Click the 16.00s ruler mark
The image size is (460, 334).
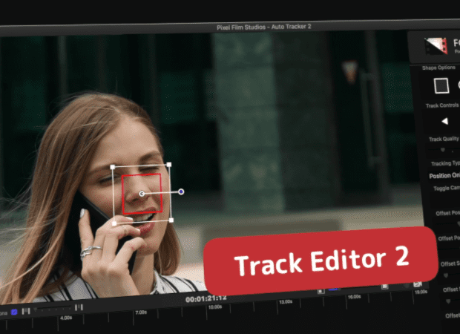(354, 297)
